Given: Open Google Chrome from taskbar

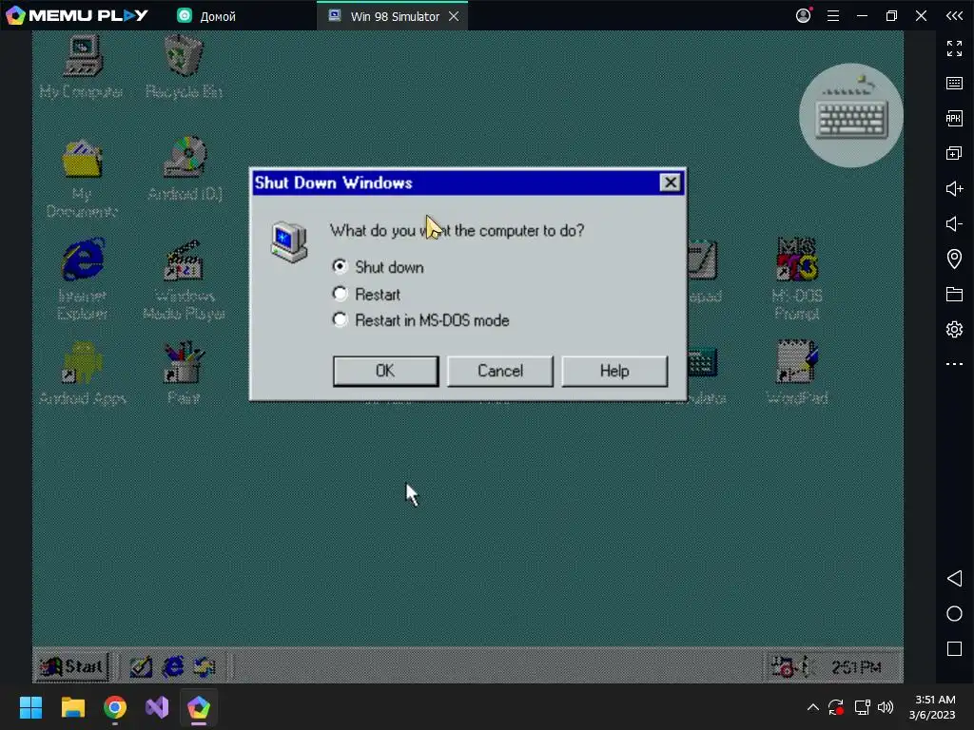Looking at the screenshot, I should [x=115, y=707].
